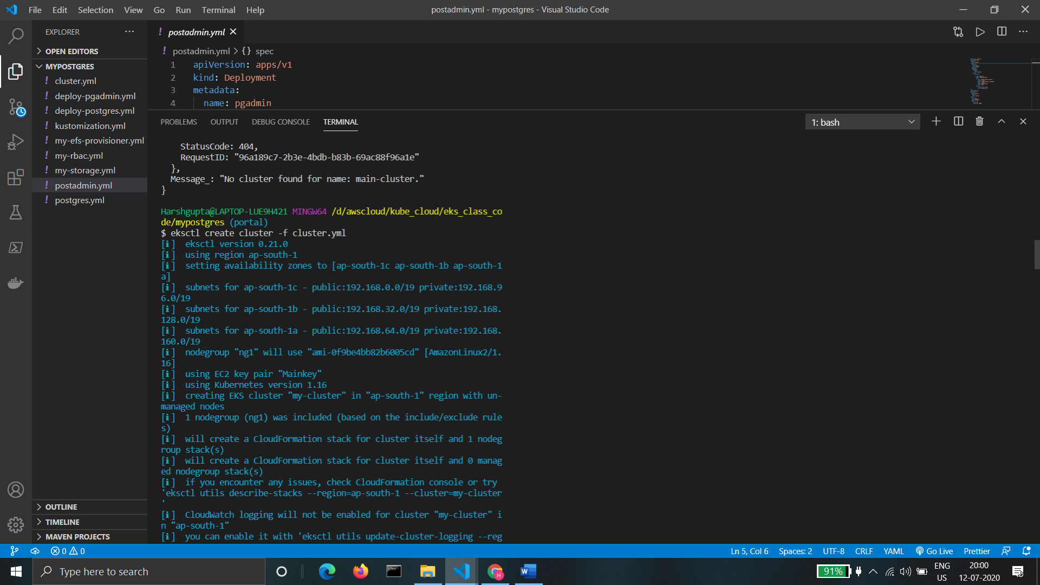The height and width of the screenshot is (585, 1040).
Task: Kill terminal using trash icon
Action: (x=979, y=121)
